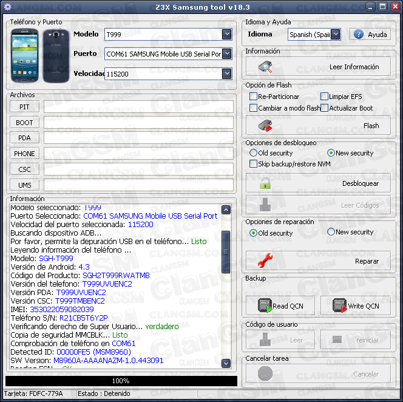Open the Modelo dropdown arrow
This screenshot has height=402, width=403.
[227, 34]
